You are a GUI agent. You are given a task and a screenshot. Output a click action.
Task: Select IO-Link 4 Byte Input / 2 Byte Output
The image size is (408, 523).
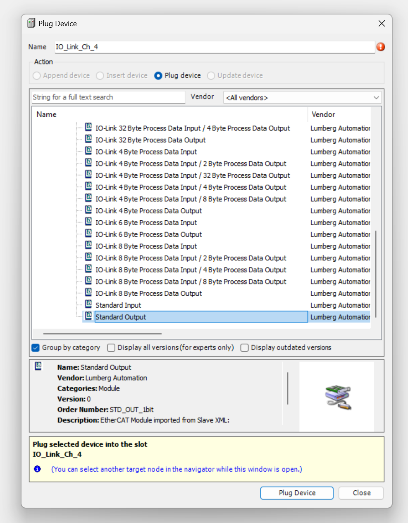[x=191, y=164]
